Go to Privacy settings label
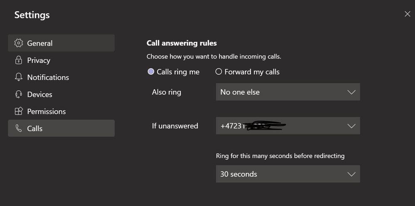The width and height of the screenshot is (415, 206). tap(39, 60)
